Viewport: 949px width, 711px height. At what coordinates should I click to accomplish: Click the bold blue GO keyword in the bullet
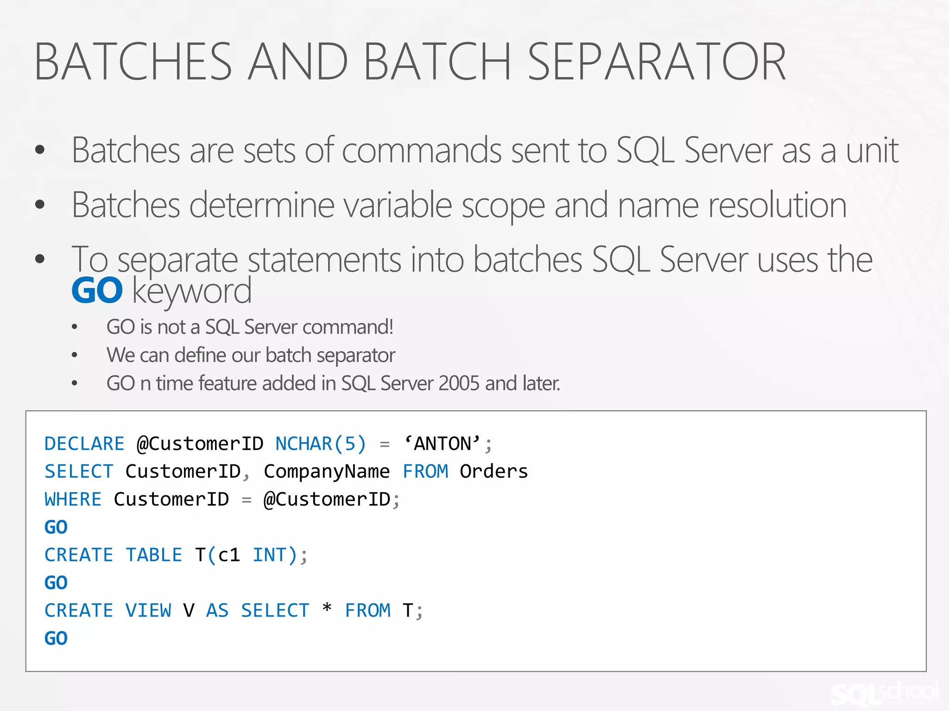coord(97,291)
